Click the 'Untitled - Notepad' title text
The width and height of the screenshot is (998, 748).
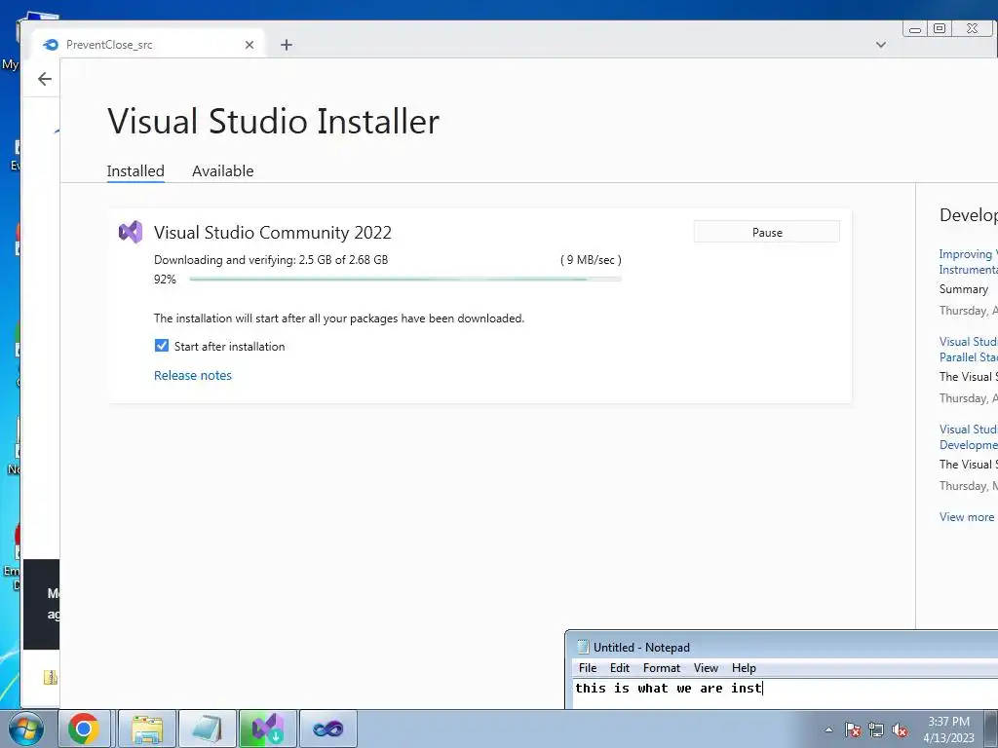click(x=641, y=648)
